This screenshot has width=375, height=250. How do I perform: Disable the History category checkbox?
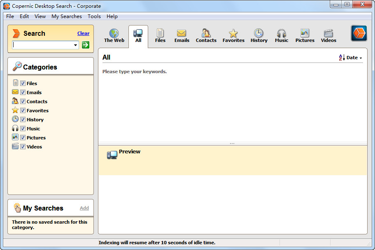23,120
